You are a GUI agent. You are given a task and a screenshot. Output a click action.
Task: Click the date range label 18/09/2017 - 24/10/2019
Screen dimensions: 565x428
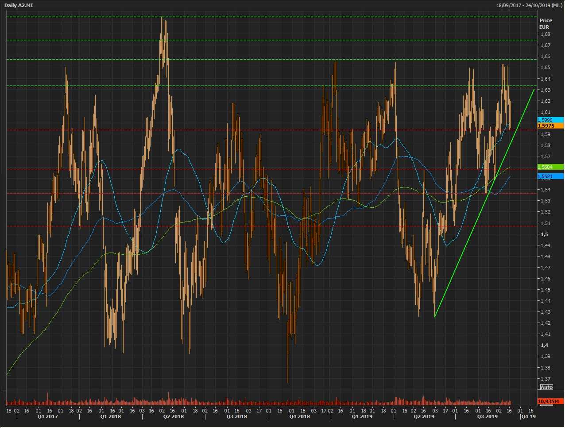(529, 5)
